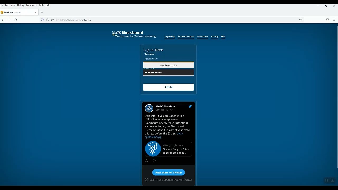This screenshot has width=338, height=190.
Task: Open the Login Help link
Action: 170,36
